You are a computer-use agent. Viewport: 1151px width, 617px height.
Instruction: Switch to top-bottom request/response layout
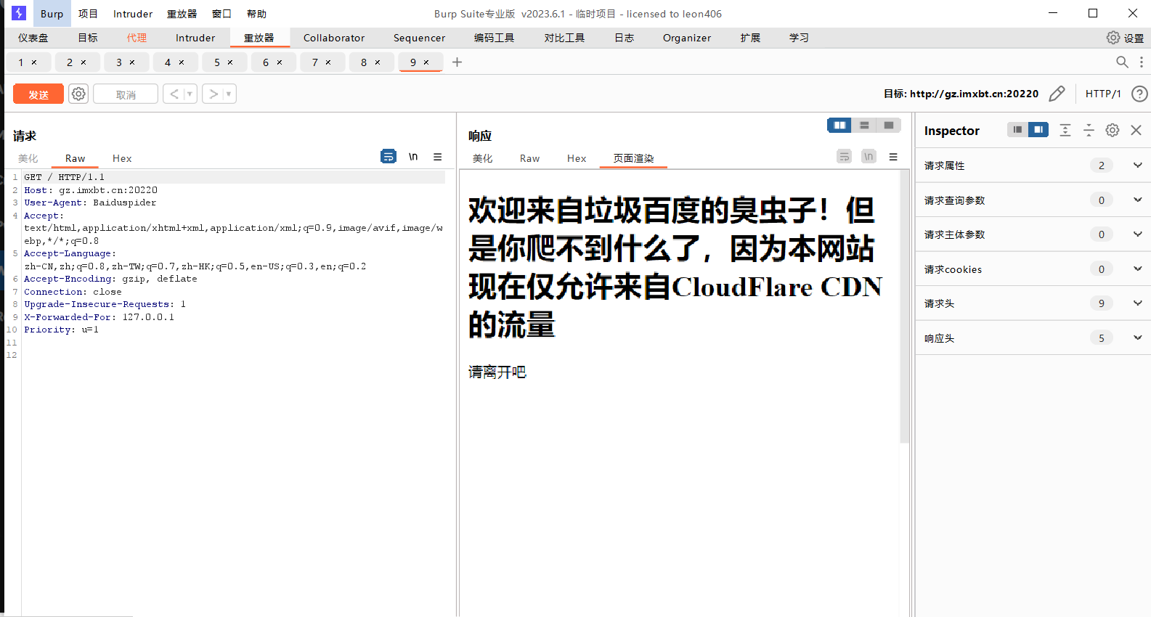coord(864,125)
